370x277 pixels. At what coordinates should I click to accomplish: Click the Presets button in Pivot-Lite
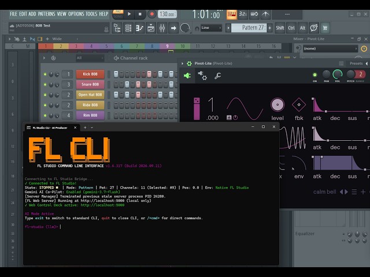click(356, 63)
